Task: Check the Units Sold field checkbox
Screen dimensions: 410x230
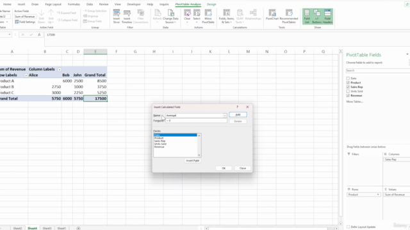Action: tap(348, 91)
